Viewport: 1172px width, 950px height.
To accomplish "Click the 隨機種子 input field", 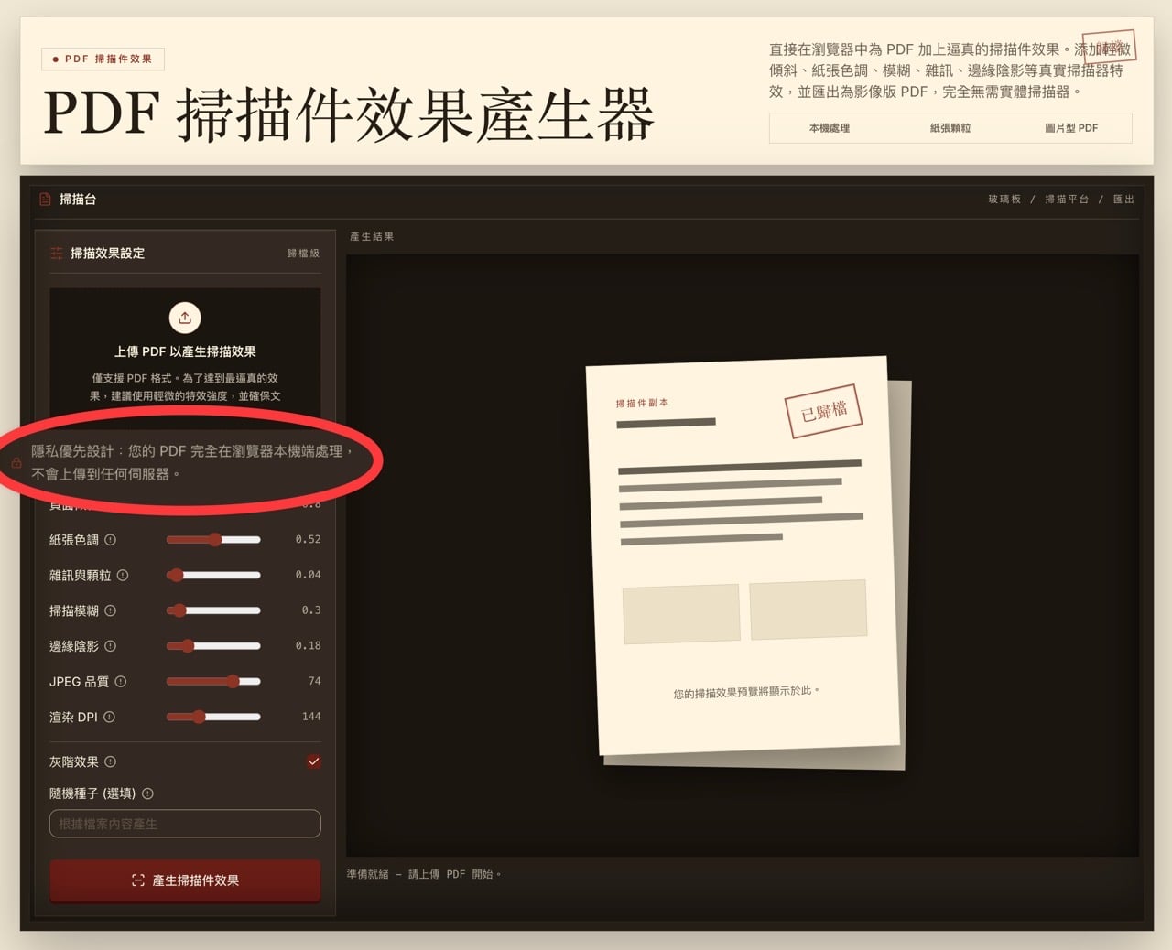I will coord(185,824).
